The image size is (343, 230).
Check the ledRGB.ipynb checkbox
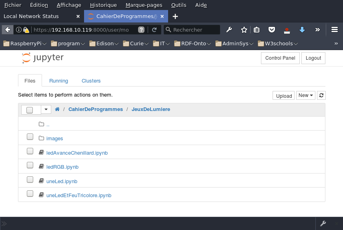pos(30,165)
